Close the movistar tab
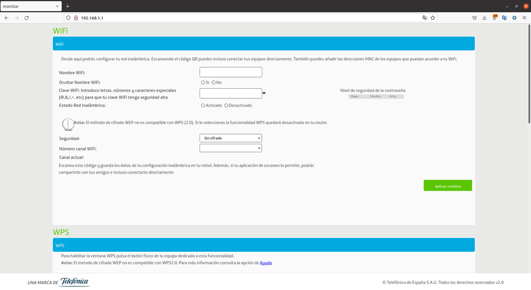Screen dimensions: 531x290 [x=57, y=6]
